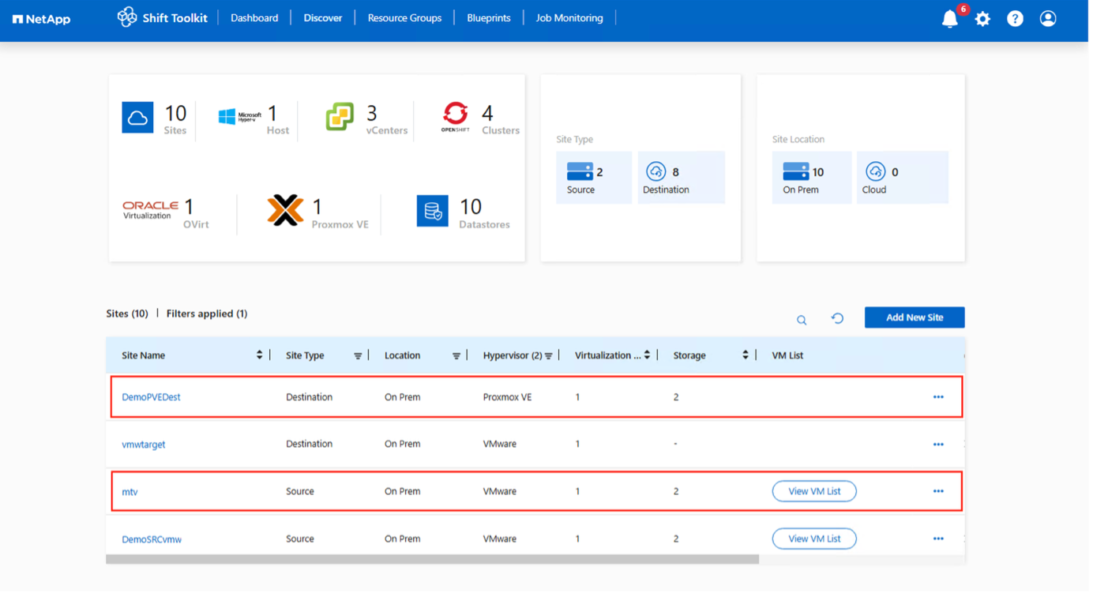Go to the Blueprints tab
The width and height of the screenshot is (1093, 593).
pyautogui.click(x=490, y=18)
